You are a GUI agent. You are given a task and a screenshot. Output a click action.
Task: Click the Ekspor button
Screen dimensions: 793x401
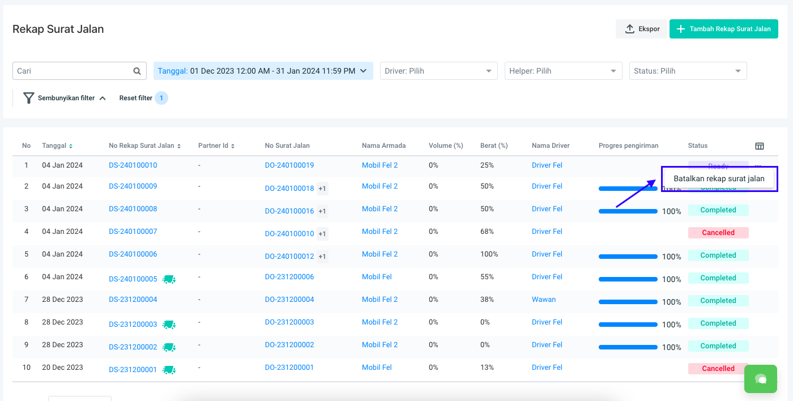642,29
